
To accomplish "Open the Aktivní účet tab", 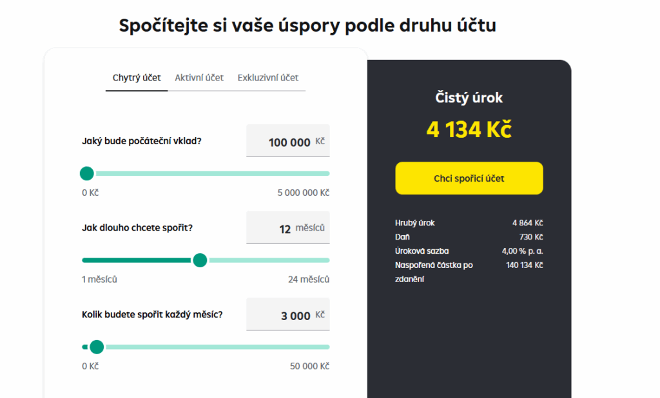I will coord(199,78).
